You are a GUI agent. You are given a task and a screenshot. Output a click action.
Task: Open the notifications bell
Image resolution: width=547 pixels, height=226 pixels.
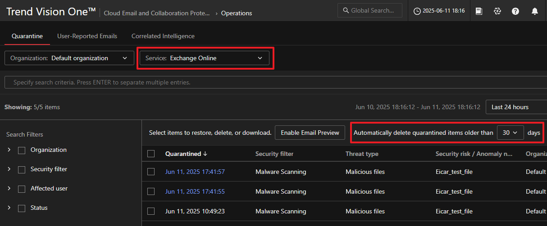(x=534, y=11)
